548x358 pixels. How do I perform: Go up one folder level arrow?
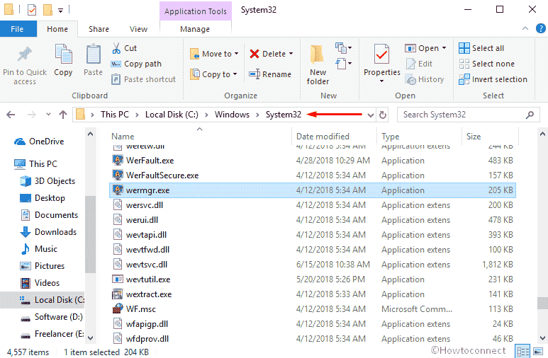click(63, 115)
